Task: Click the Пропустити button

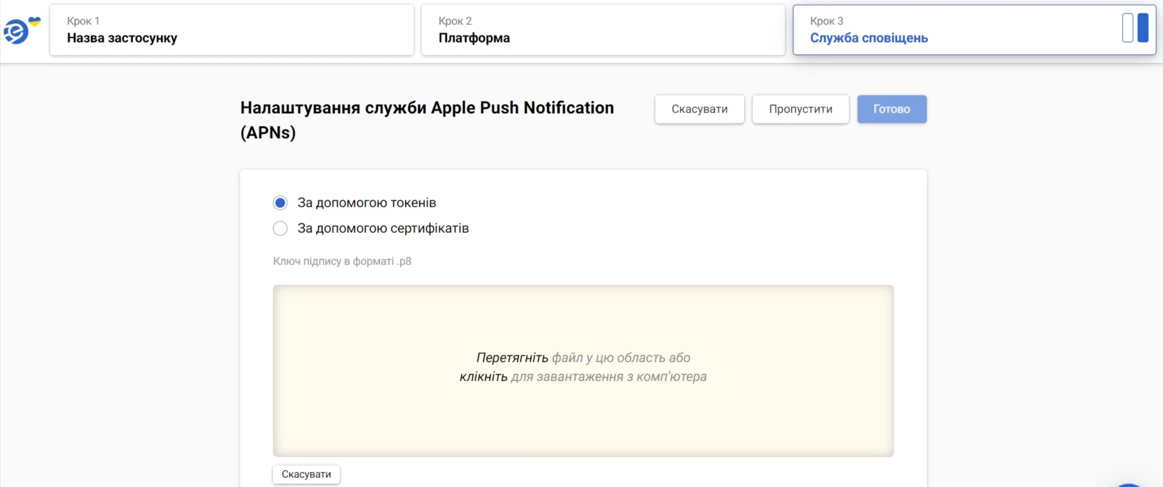Action: (x=801, y=109)
